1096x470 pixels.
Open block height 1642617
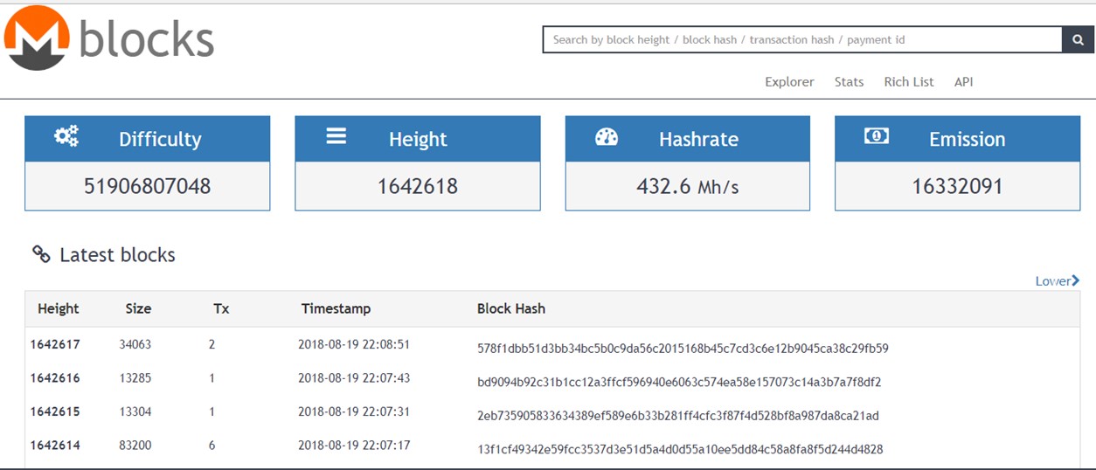pos(55,344)
